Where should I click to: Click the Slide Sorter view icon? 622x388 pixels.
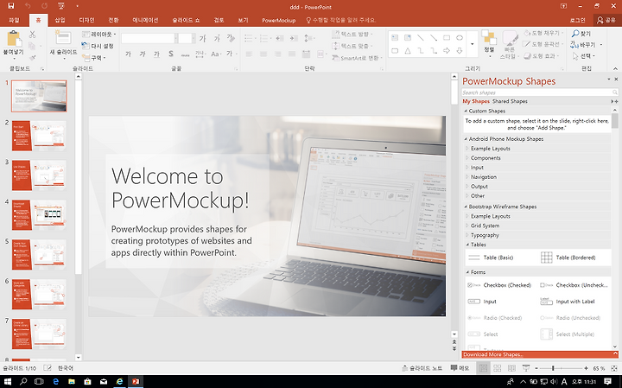coord(497,369)
